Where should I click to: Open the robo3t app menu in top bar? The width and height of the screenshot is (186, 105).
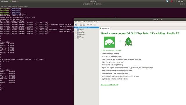tap(14, 1)
